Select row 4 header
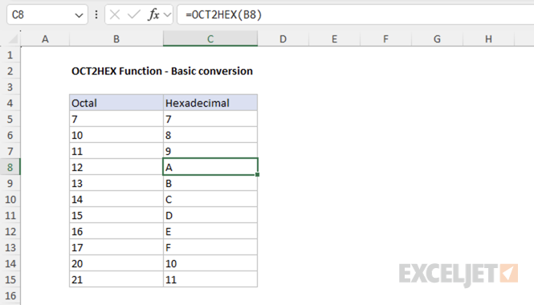Image resolution: width=534 pixels, height=305 pixels. coord(10,103)
